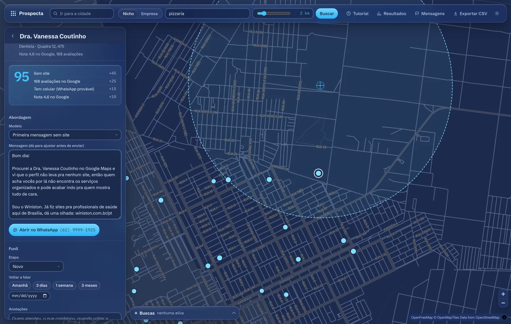
Task: Export results via Exportar CSV
Action: pos(470,13)
